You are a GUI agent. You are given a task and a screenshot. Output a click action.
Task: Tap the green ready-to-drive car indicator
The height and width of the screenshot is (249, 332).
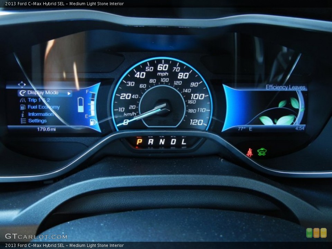click(262, 152)
